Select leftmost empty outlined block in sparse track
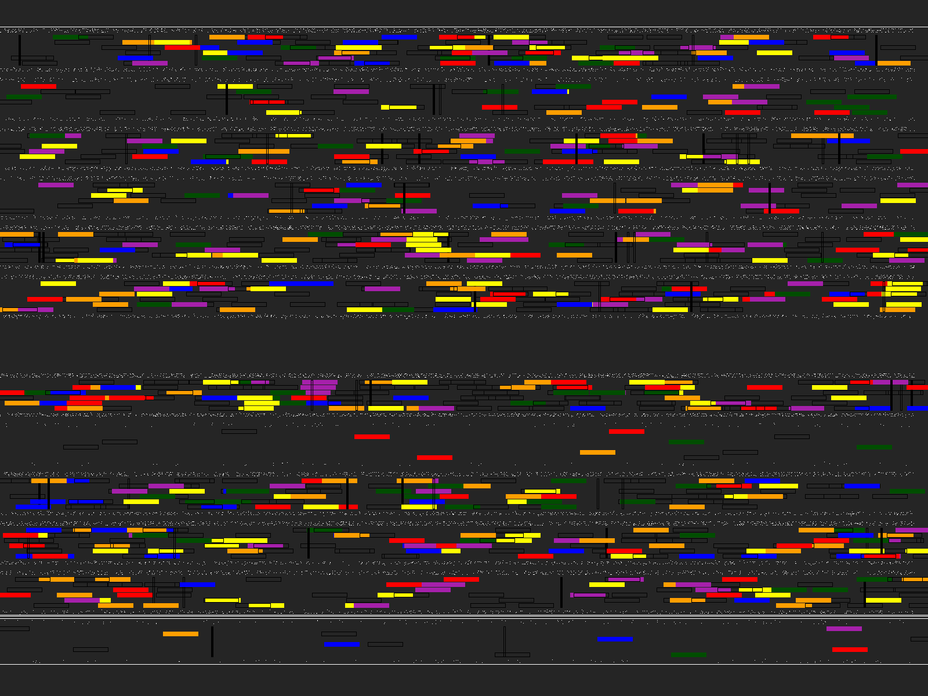This screenshot has width=928, height=696. click(81, 447)
